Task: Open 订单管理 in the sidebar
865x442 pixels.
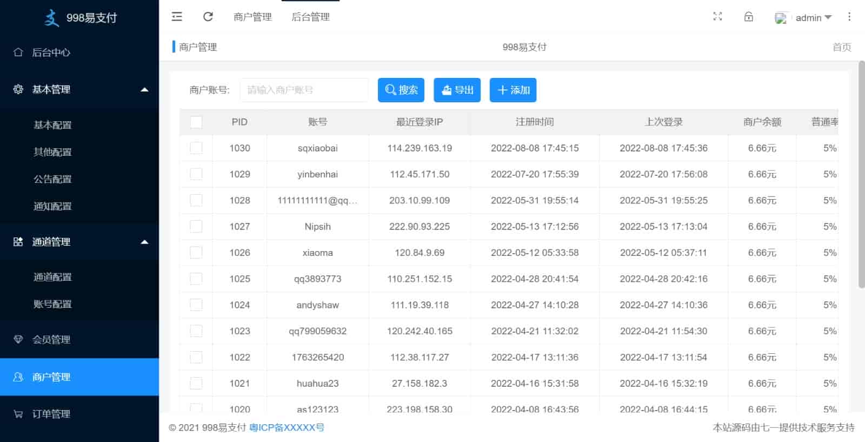Action: (x=51, y=414)
